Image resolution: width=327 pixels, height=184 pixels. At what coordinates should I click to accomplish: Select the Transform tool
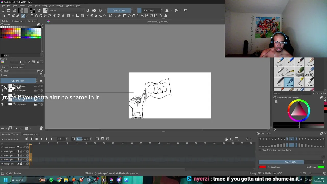(x=68, y=16)
